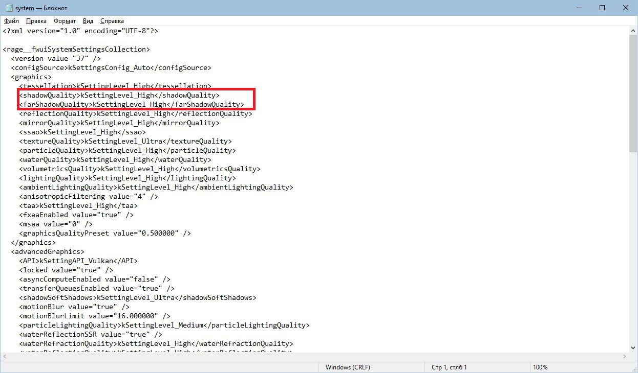638x373 pixels.
Task: Click the waterRefractionQuality setting line
Action: coord(156,343)
